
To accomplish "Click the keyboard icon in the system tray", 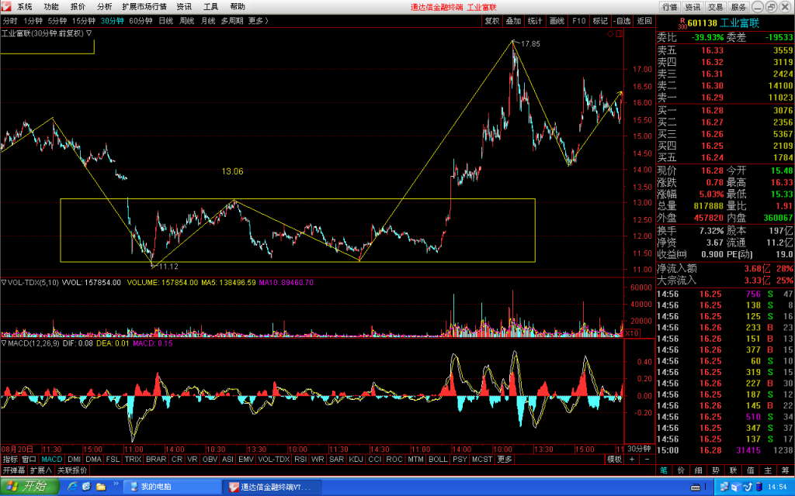I will [696, 487].
